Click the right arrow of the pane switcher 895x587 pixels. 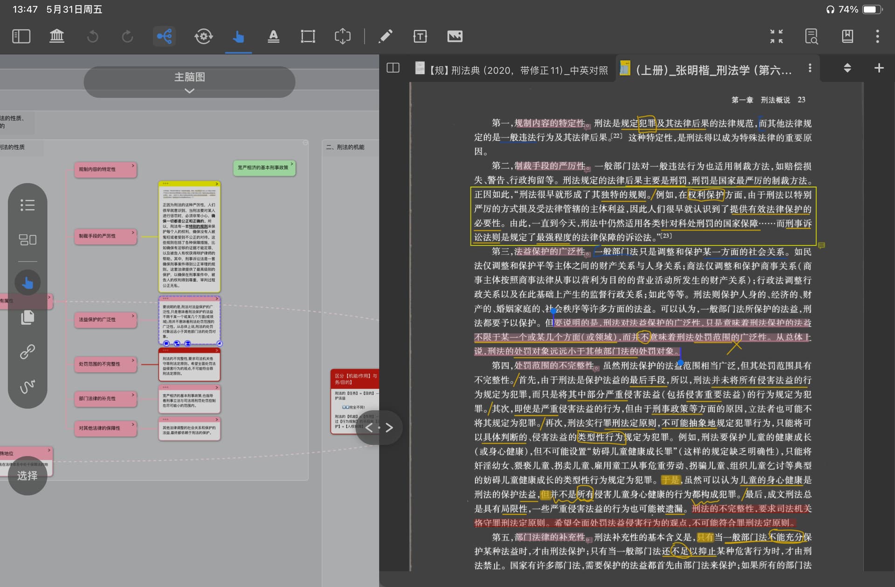(390, 427)
